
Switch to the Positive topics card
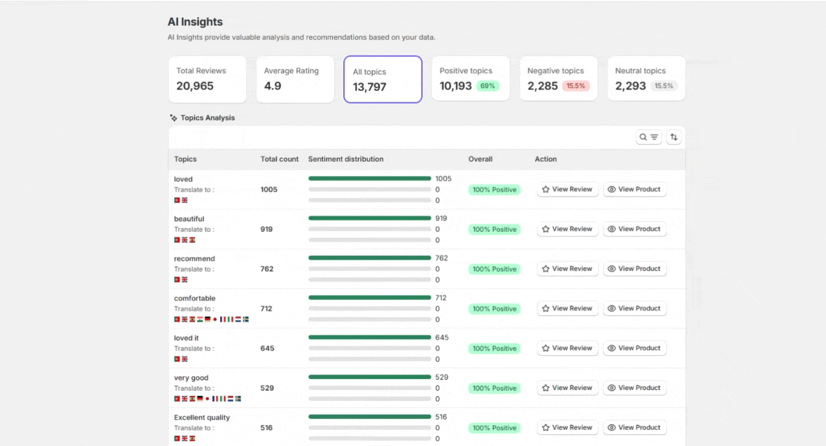point(470,79)
